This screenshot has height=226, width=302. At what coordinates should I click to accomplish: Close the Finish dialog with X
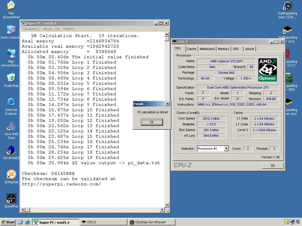(x=168, y=104)
